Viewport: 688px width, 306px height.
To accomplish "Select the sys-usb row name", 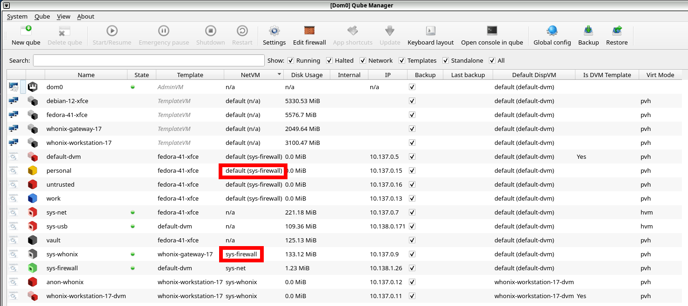I will tap(57, 226).
